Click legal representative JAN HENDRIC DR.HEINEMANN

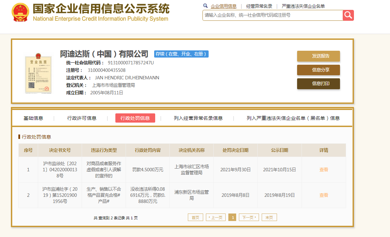[127, 78]
